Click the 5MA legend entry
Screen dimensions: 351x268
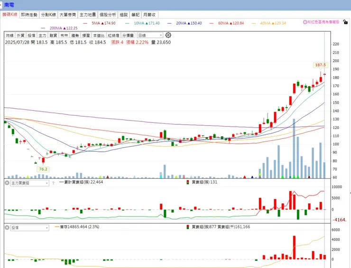click(99, 23)
